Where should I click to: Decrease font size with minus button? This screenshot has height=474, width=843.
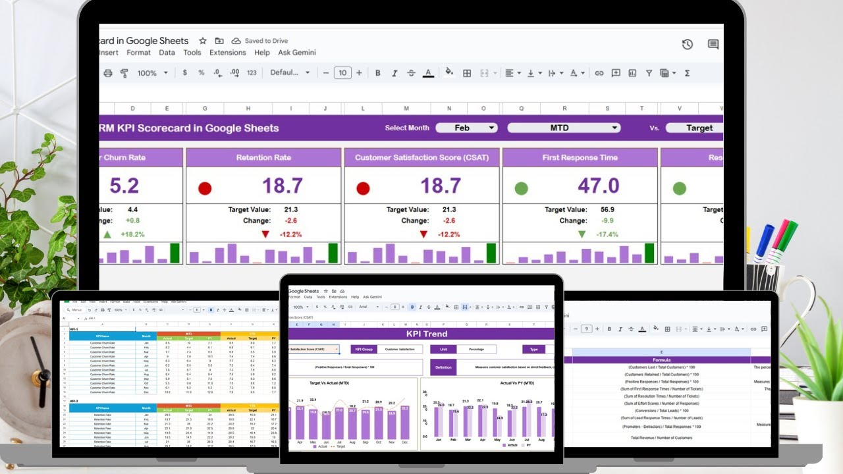325,73
